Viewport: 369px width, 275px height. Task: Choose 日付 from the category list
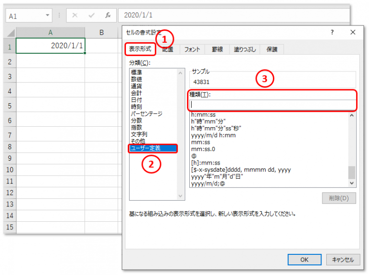(136, 100)
